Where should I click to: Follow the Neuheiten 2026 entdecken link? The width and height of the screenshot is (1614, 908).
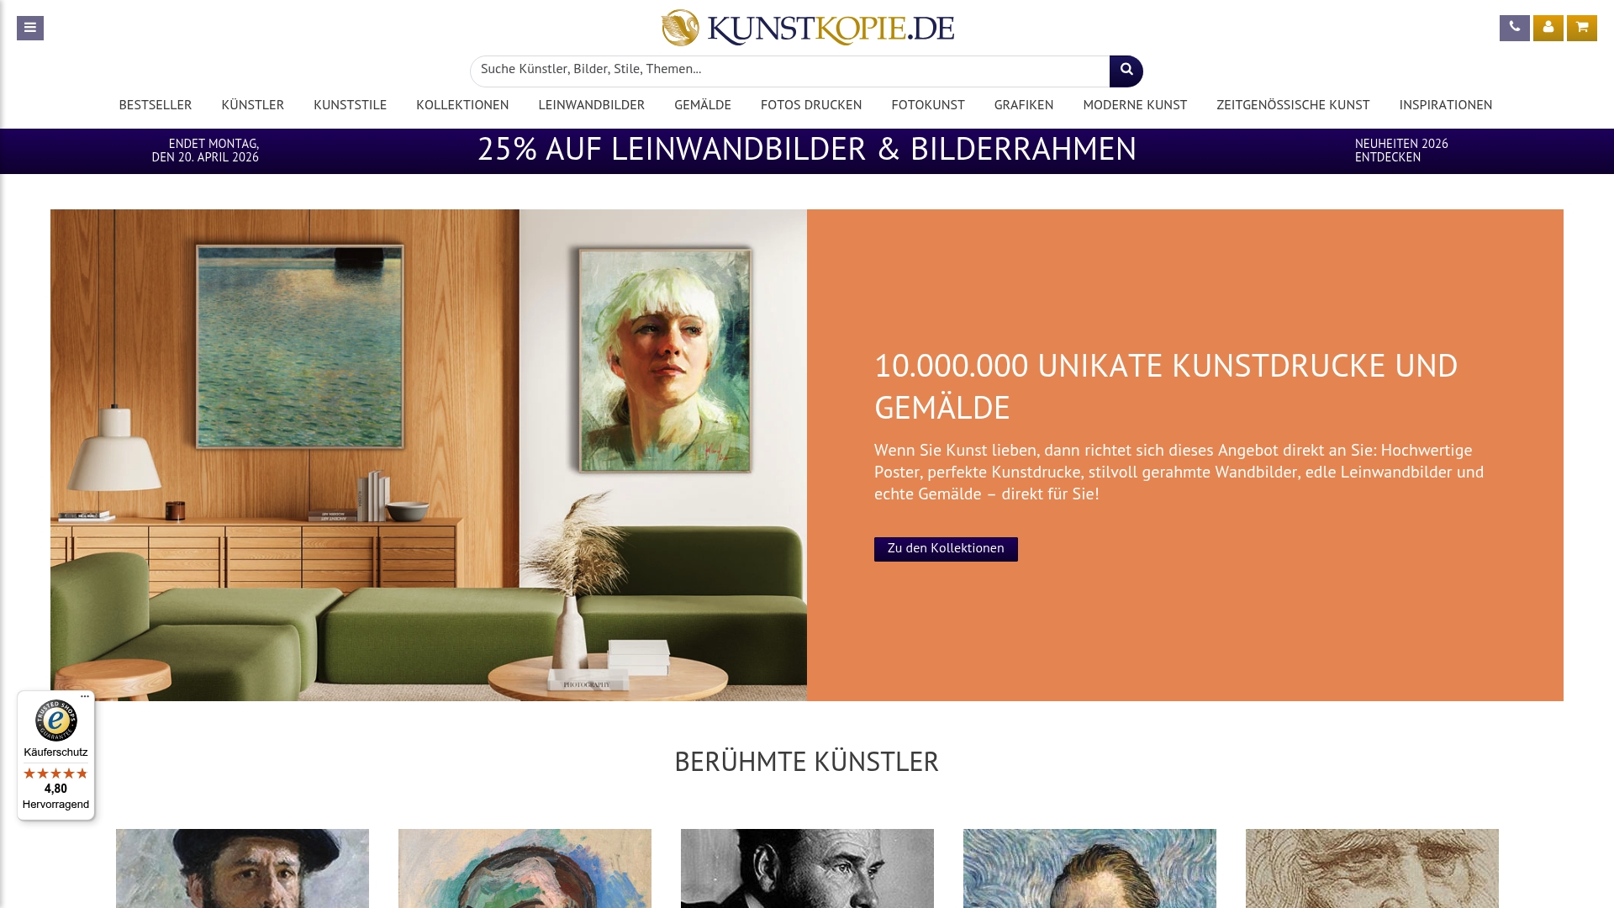tap(1401, 151)
